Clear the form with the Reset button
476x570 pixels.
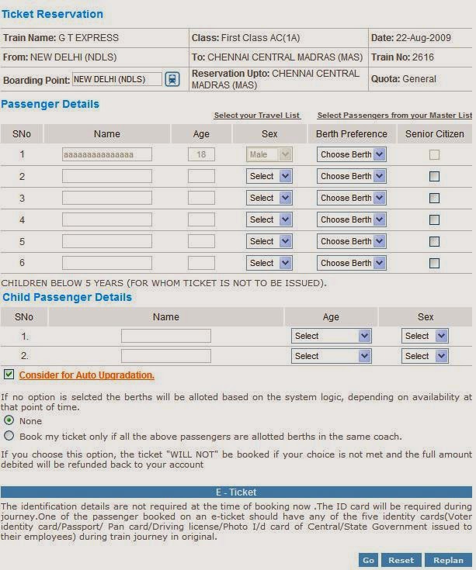click(401, 560)
